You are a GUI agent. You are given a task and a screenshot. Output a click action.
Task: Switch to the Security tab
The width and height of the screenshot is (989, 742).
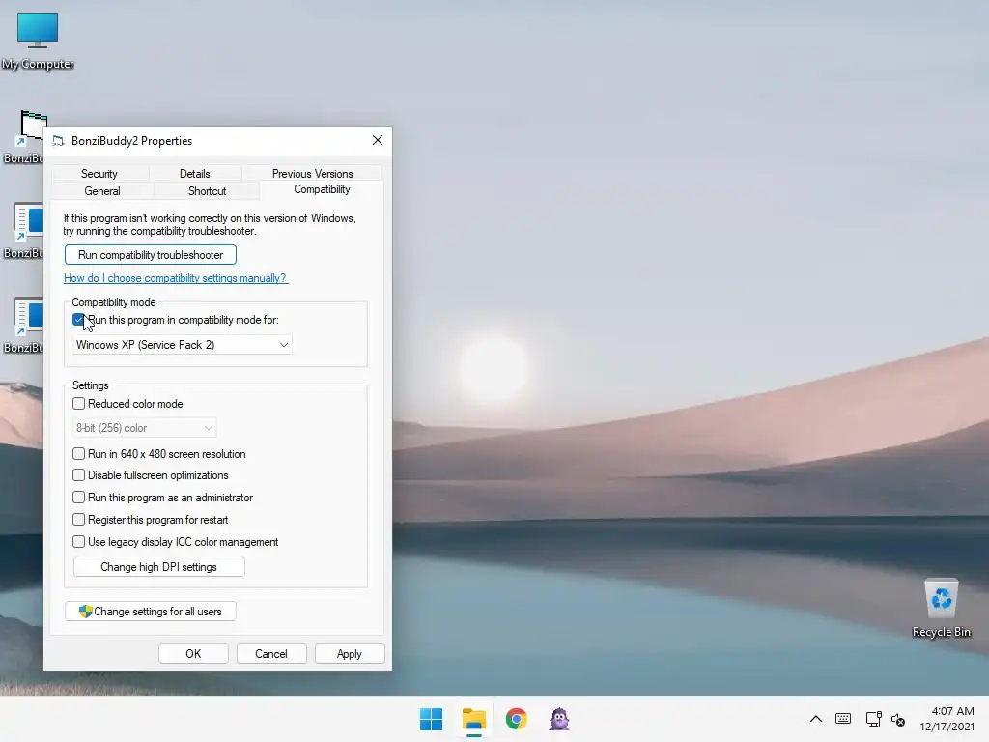pyautogui.click(x=99, y=174)
